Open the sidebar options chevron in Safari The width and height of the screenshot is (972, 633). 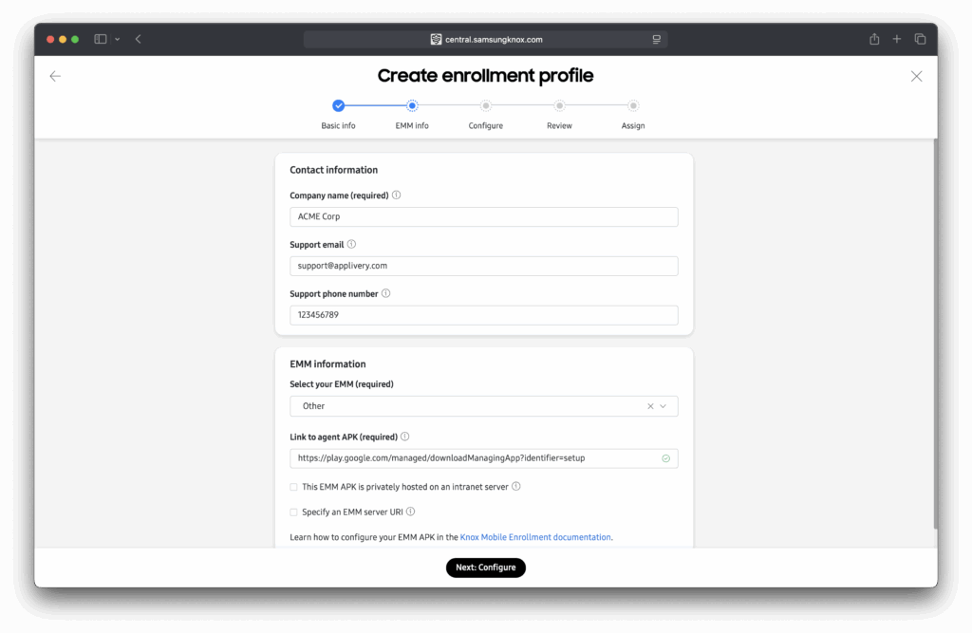(117, 39)
